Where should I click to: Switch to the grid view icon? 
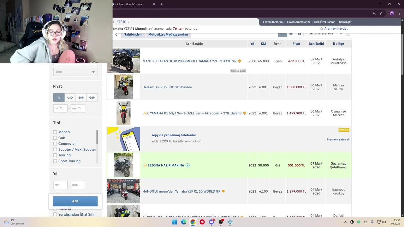[x=299, y=34]
